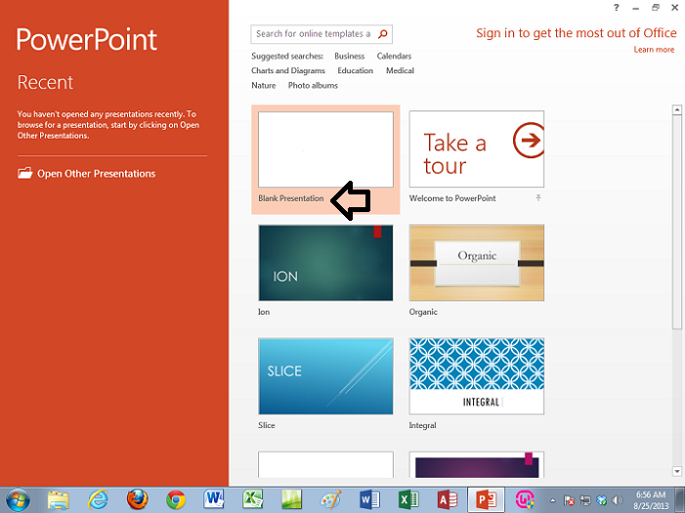The image size is (685, 513).
Task: Launch Firefox from the taskbar
Action: [x=137, y=500]
